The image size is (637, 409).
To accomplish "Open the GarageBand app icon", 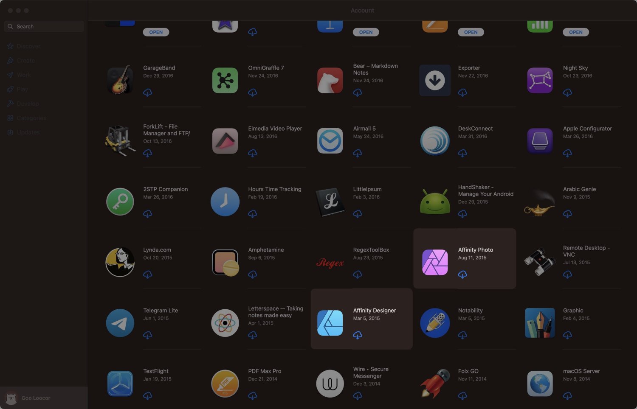I will pos(120,80).
